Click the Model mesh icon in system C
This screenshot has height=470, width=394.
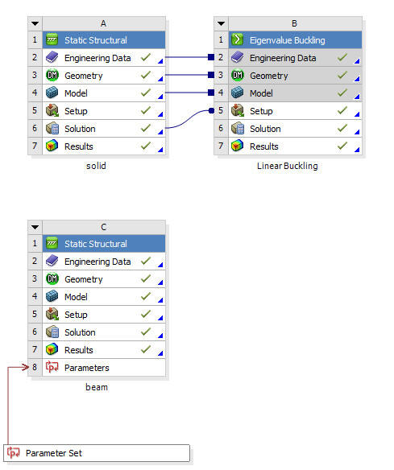pyautogui.click(x=52, y=296)
